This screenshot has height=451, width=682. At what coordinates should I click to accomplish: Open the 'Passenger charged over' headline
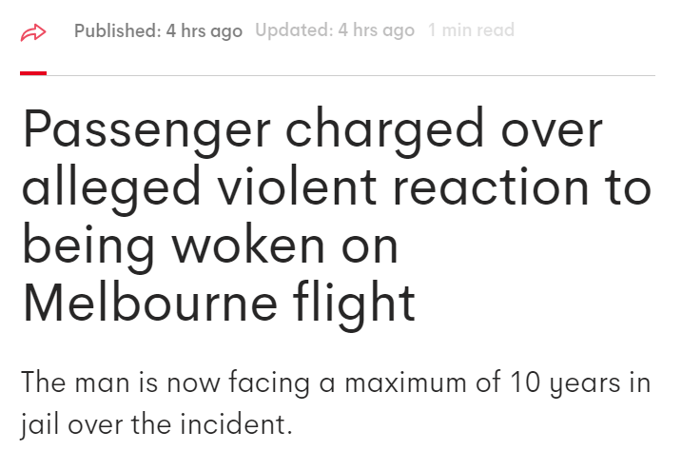click(313, 130)
